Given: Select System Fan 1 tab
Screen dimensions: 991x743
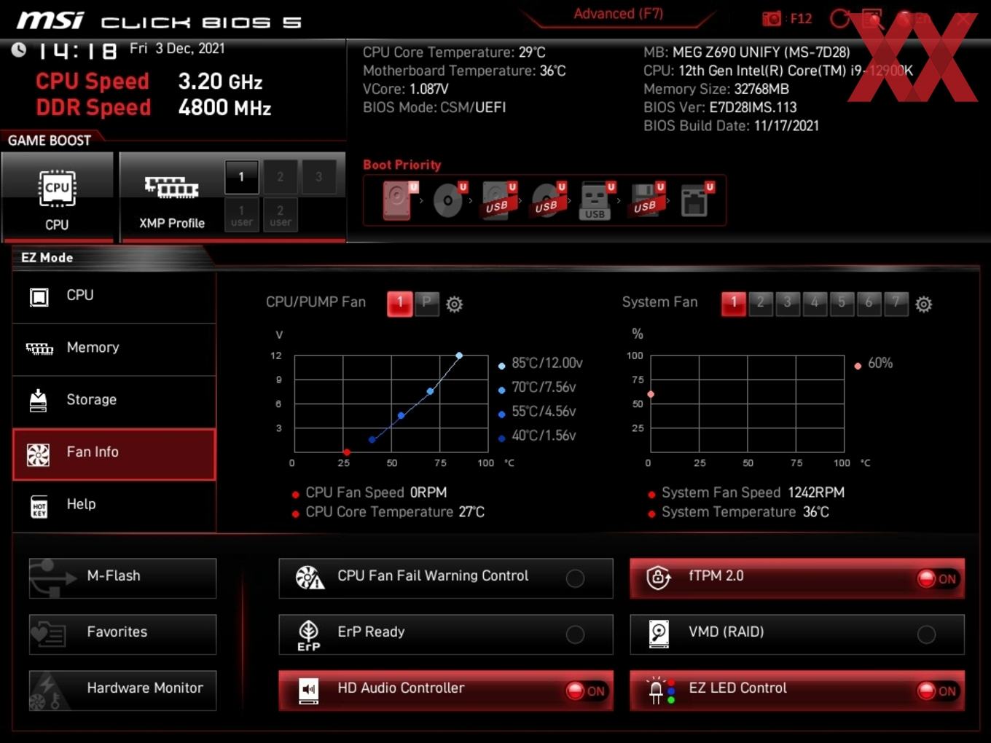Looking at the screenshot, I should (x=734, y=303).
